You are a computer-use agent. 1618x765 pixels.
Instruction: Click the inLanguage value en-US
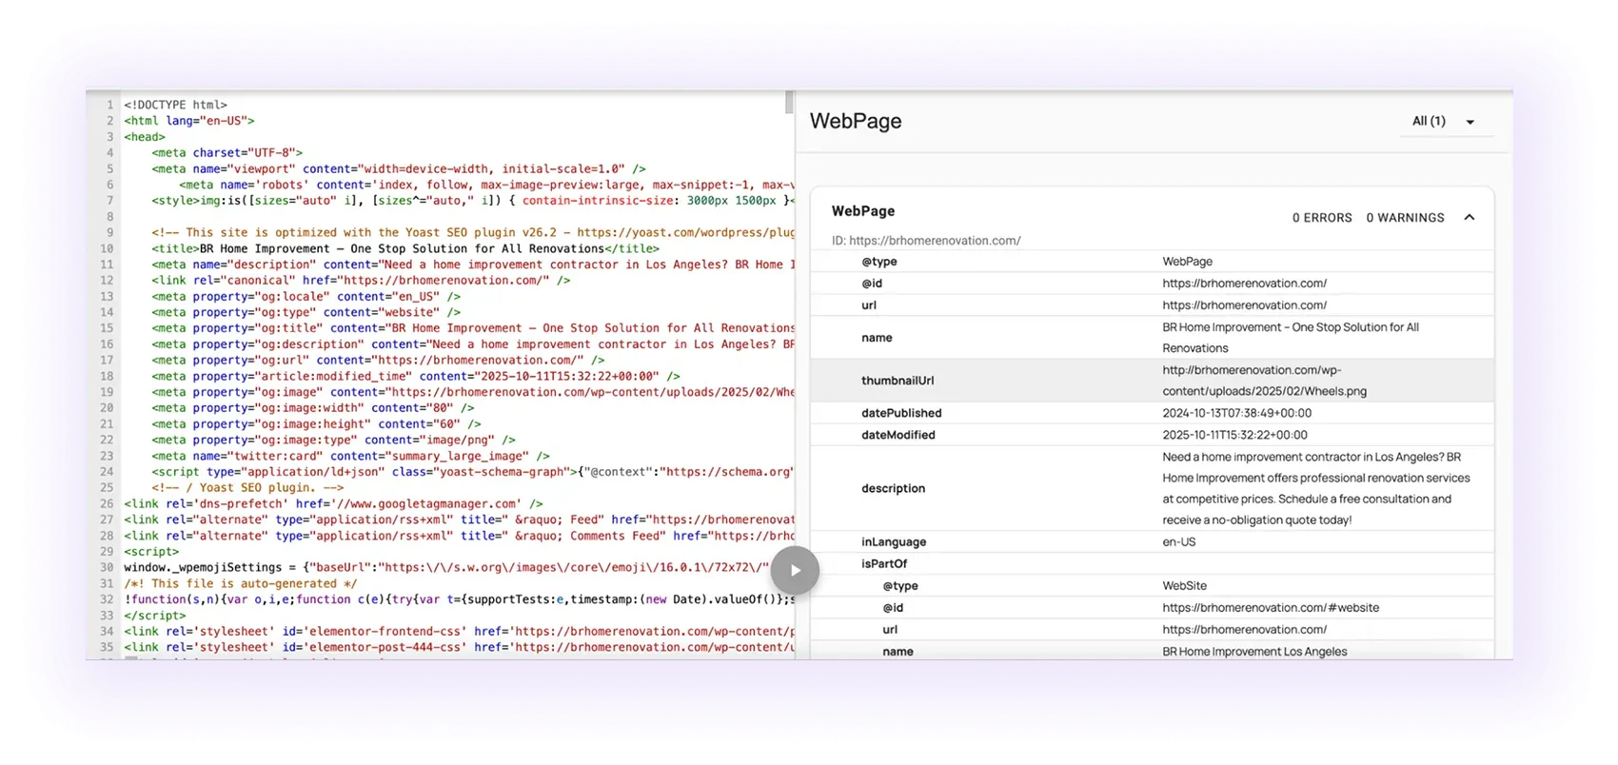[1178, 542]
